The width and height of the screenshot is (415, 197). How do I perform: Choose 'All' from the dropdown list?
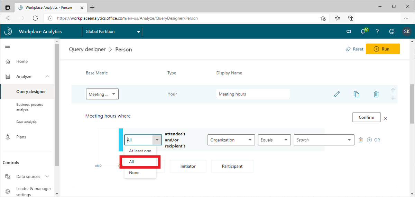pos(140,162)
